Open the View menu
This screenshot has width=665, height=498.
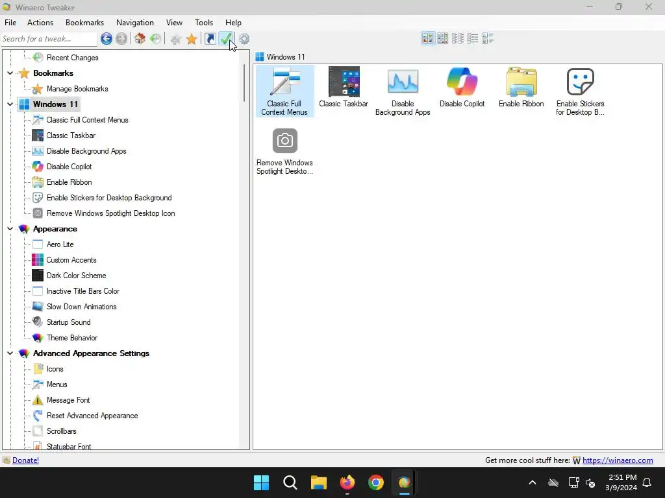(174, 23)
